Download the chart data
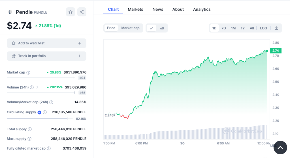Screen dimensions: 290x158 click(x=276, y=28)
